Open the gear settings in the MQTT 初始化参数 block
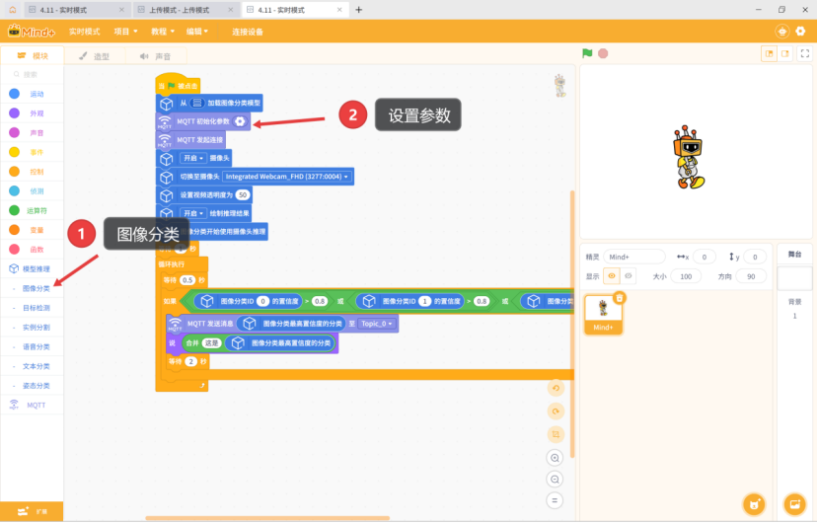 point(240,121)
